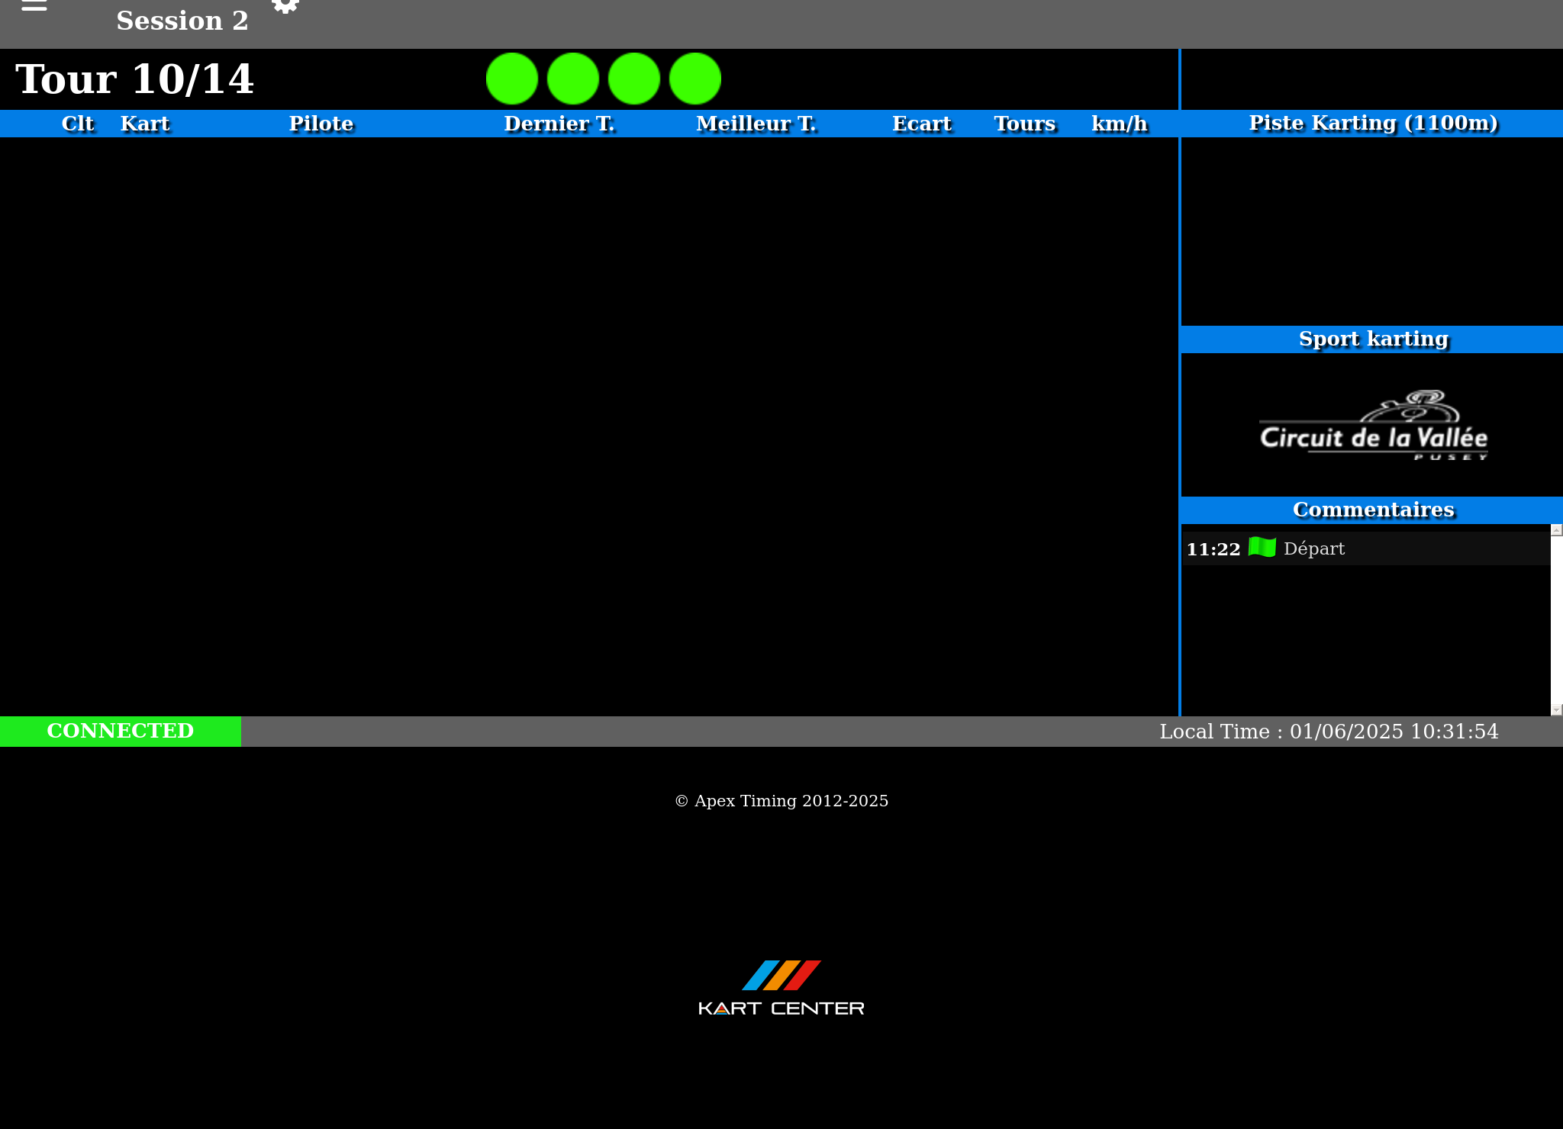Click the second green start light
1563x1129 pixels.
[573, 79]
